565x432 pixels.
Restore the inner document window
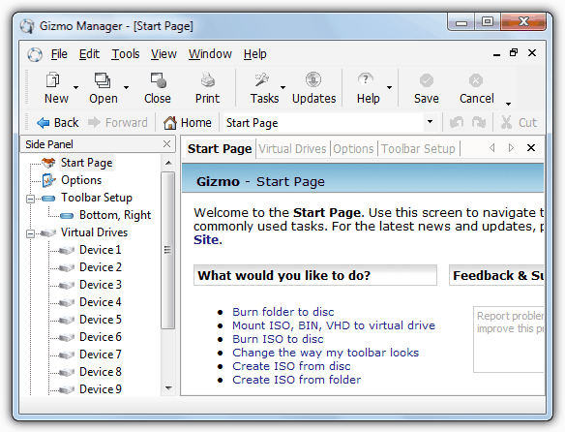click(514, 53)
